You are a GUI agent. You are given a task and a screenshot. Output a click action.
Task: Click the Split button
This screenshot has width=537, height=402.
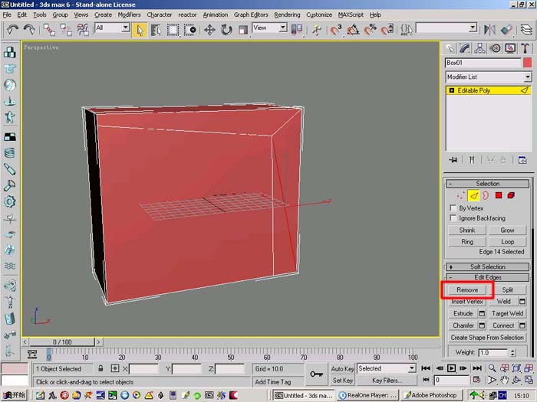click(507, 290)
